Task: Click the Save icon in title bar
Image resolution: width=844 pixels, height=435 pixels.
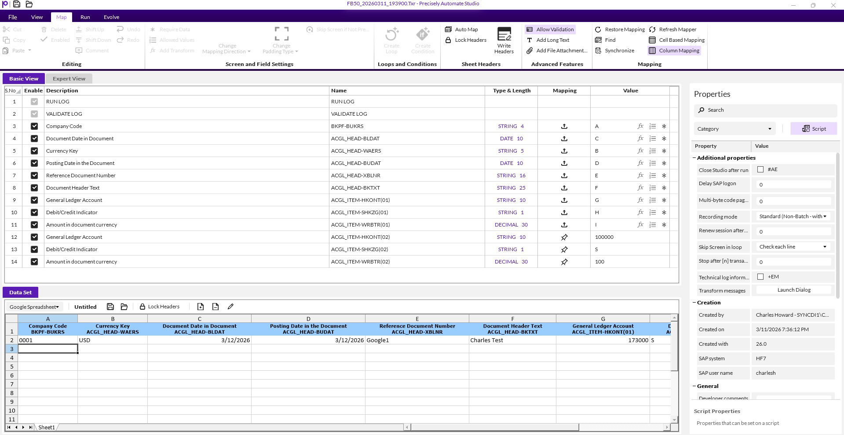Action: (x=16, y=4)
